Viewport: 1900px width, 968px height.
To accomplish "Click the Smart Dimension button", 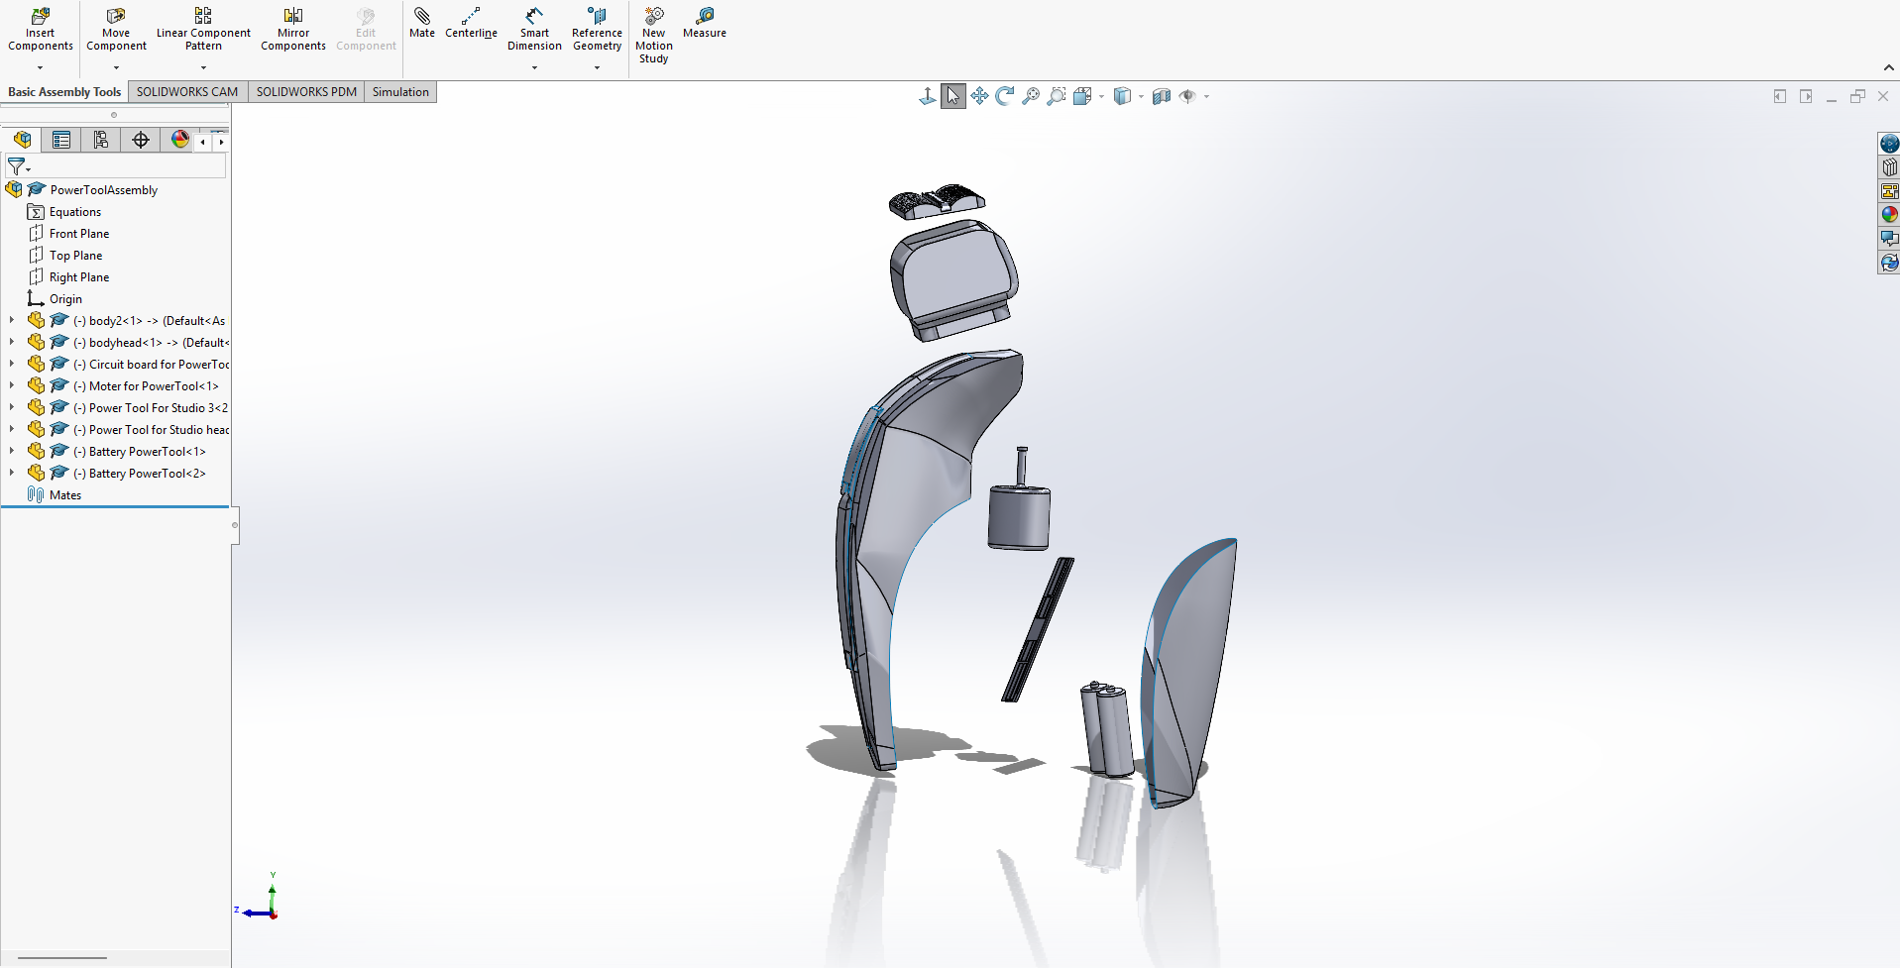I will tap(534, 30).
